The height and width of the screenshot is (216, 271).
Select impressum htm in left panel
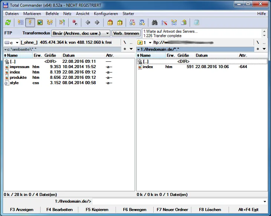click(69, 67)
